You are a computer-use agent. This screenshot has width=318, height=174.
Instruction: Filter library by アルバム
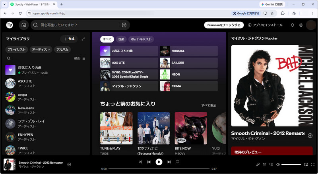[x=62, y=50]
